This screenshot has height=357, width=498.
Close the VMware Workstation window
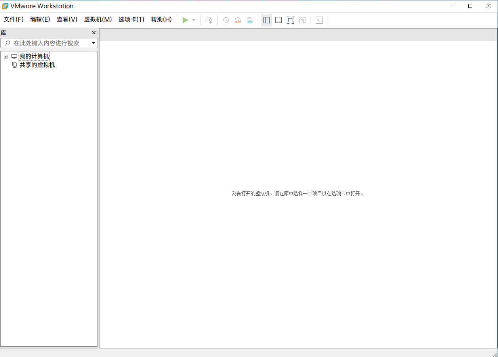coord(488,6)
